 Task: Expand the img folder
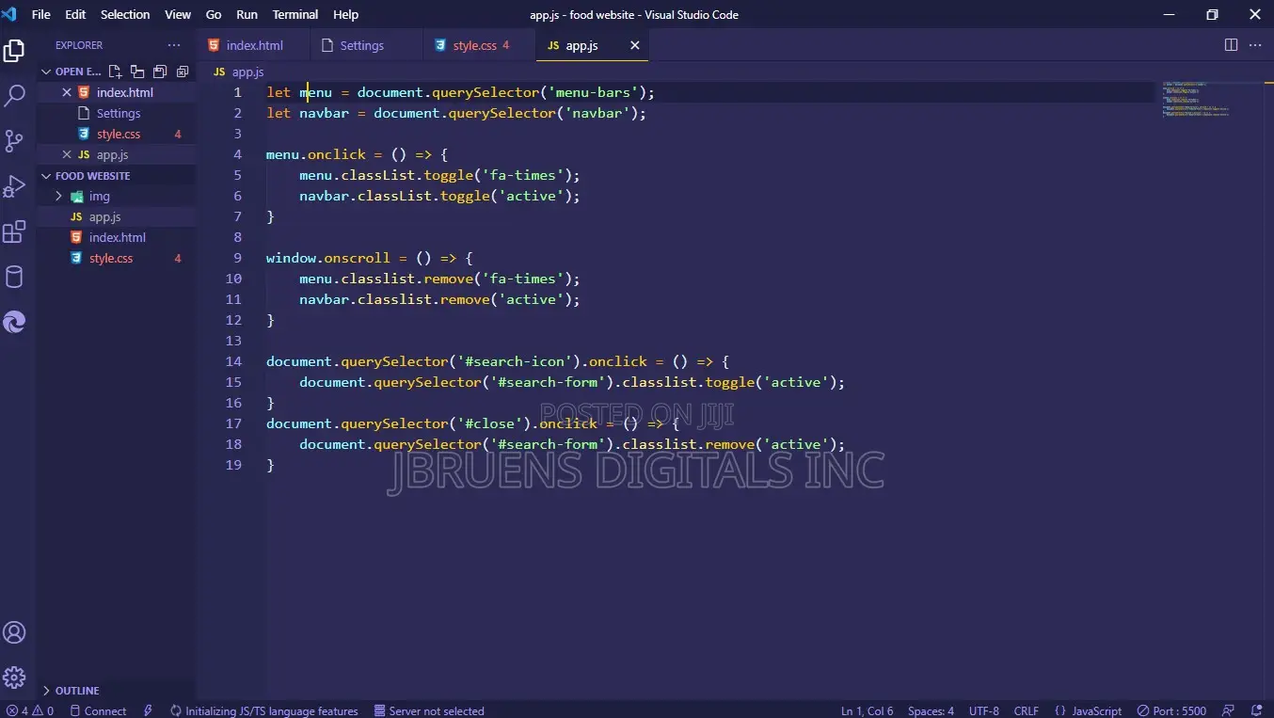click(x=58, y=196)
